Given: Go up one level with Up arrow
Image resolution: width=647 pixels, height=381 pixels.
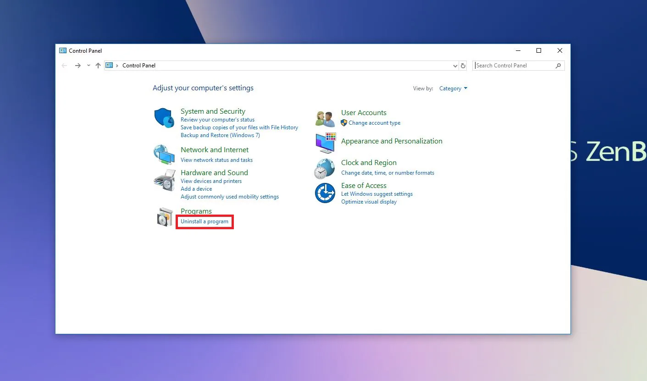Looking at the screenshot, I should (x=98, y=66).
